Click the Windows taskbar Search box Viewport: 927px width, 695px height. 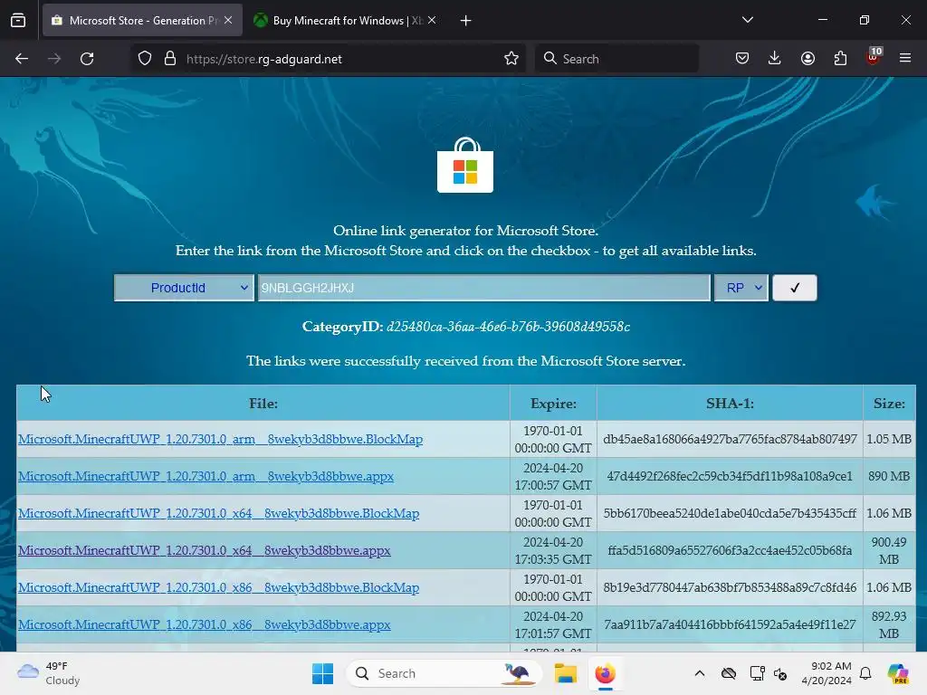tap(444, 673)
